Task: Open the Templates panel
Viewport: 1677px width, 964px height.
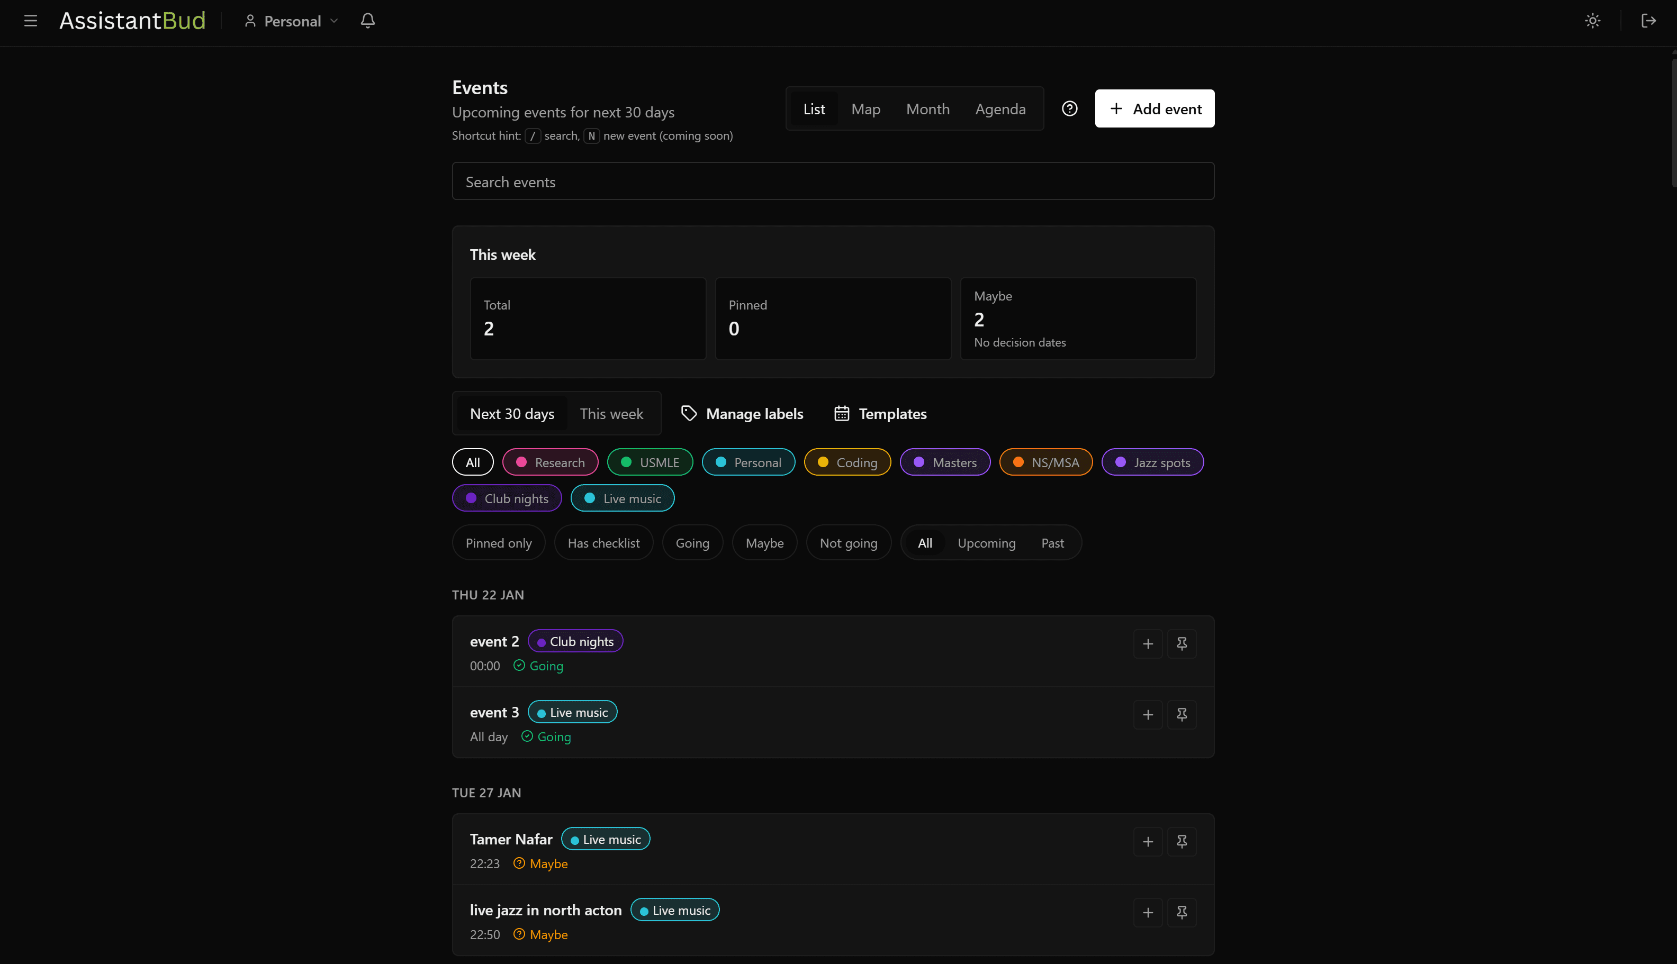Action: point(880,414)
